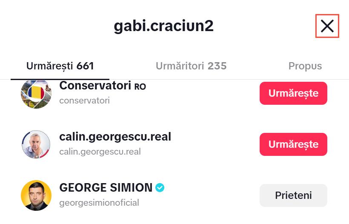The image size is (349, 224).
Task: Click the verified badge beside GEORGE SIMION
Action: pyautogui.click(x=160, y=187)
